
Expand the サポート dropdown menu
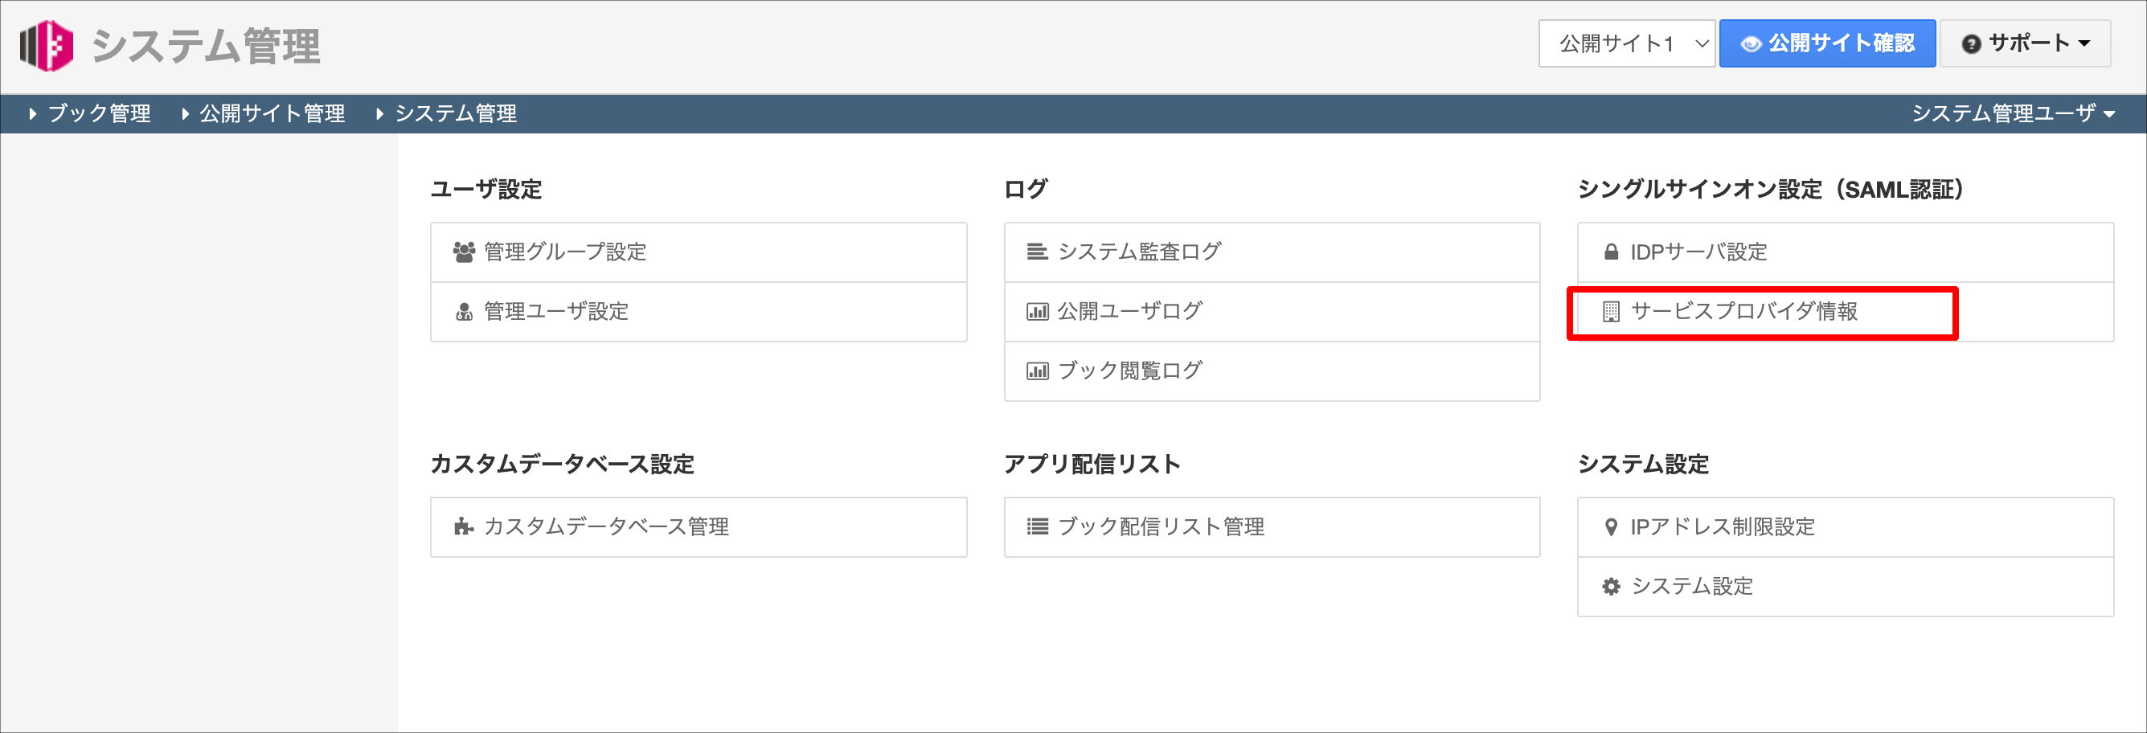click(2025, 43)
